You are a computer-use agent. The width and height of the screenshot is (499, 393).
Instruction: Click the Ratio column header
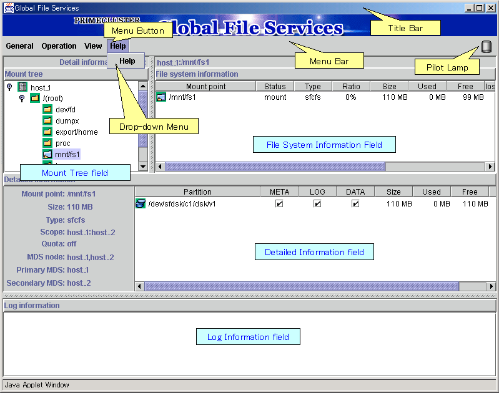(351, 87)
